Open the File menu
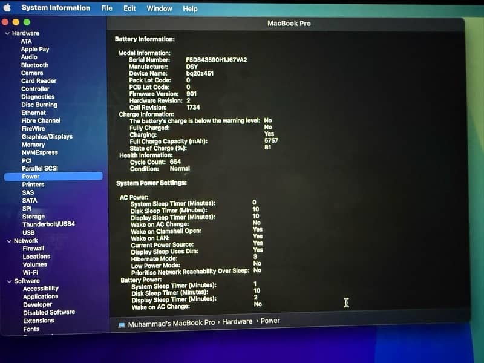484x363 pixels. click(107, 8)
